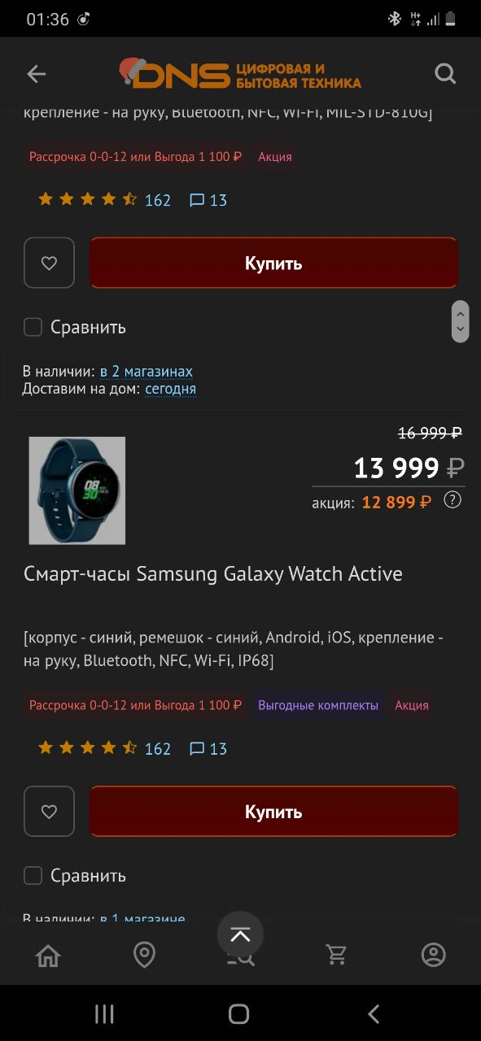The width and height of the screenshot is (481, 1041).
Task: Open Galaxy Watch Active product thumbnail
Action: tap(77, 490)
